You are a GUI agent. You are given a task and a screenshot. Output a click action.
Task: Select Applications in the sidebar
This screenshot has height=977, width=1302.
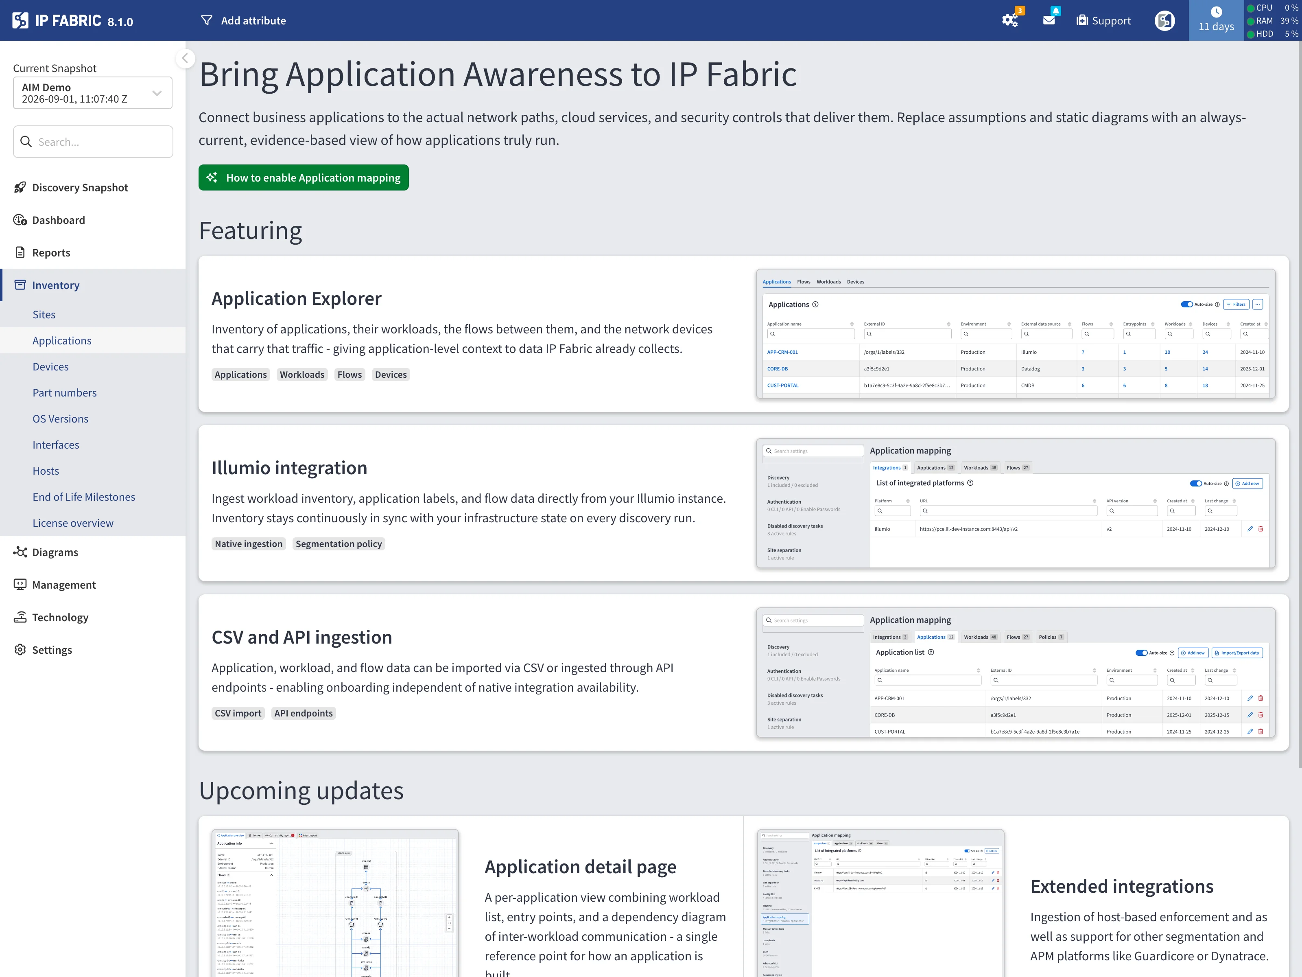click(93, 340)
